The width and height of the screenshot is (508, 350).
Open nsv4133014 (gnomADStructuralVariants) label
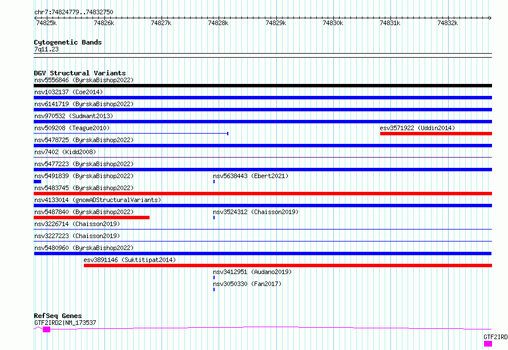[x=98, y=200]
